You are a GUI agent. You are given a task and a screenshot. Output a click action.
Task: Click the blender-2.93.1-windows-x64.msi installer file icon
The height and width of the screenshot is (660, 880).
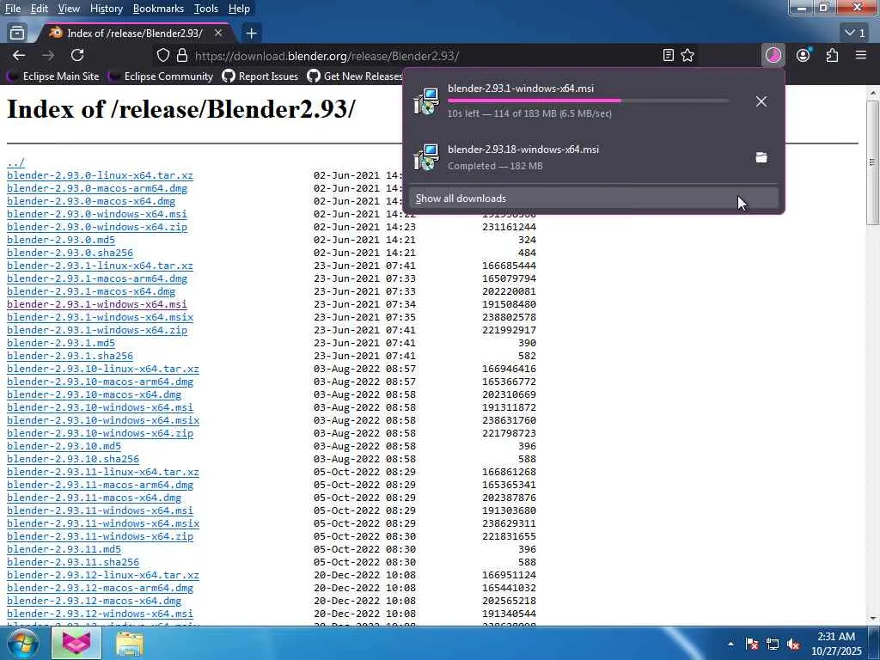coord(426,101)
